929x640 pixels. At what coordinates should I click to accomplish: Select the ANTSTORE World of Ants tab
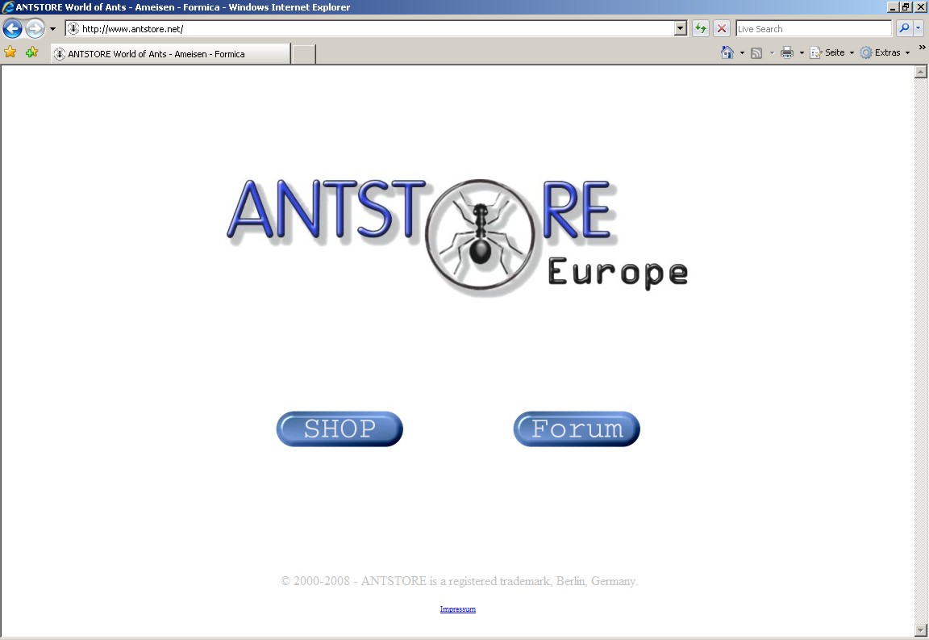tap(169, 54)
